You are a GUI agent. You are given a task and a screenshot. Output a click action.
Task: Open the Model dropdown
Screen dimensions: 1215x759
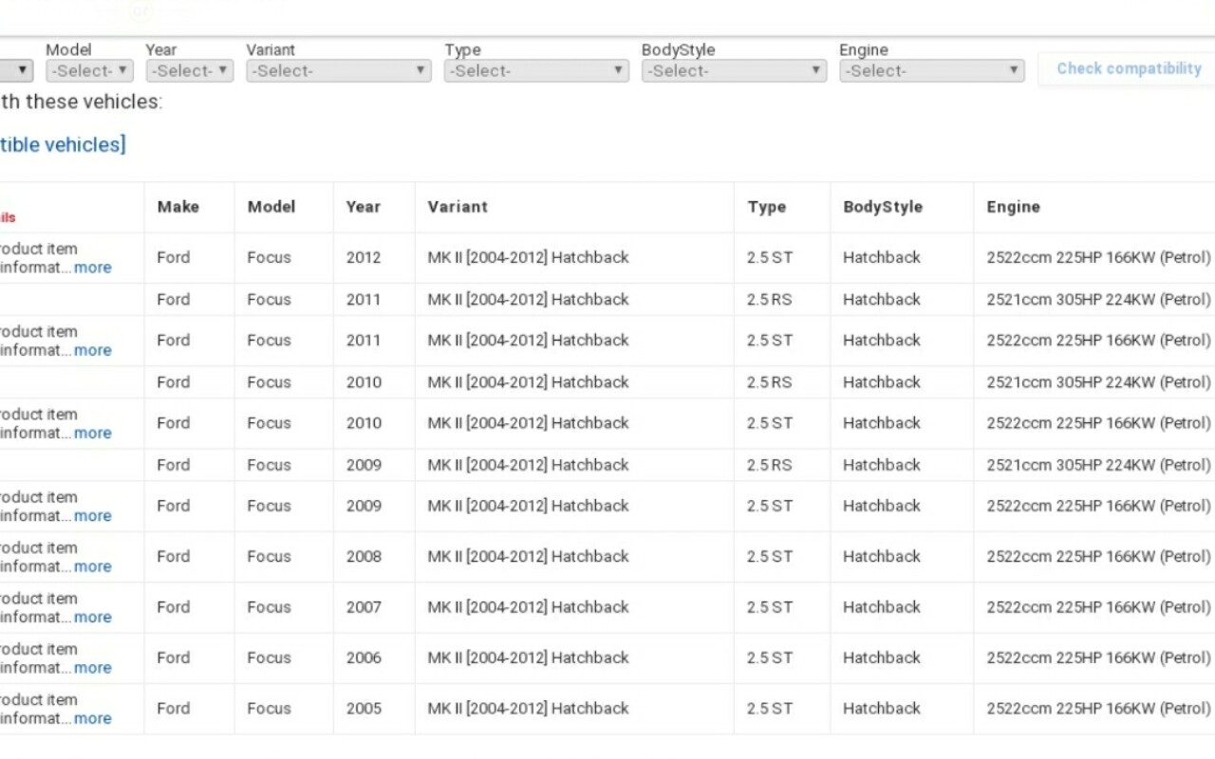[89, 70]
